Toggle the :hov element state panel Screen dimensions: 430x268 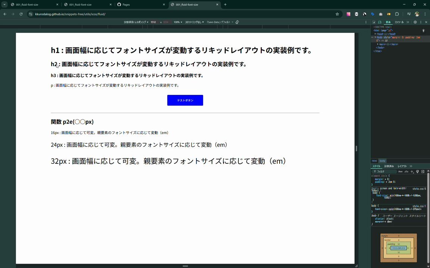[x=401, y=172]
